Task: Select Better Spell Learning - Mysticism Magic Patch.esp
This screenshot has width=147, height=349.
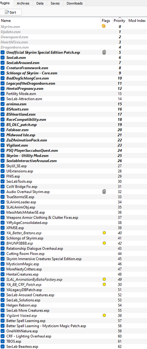Action: point(73,326)
